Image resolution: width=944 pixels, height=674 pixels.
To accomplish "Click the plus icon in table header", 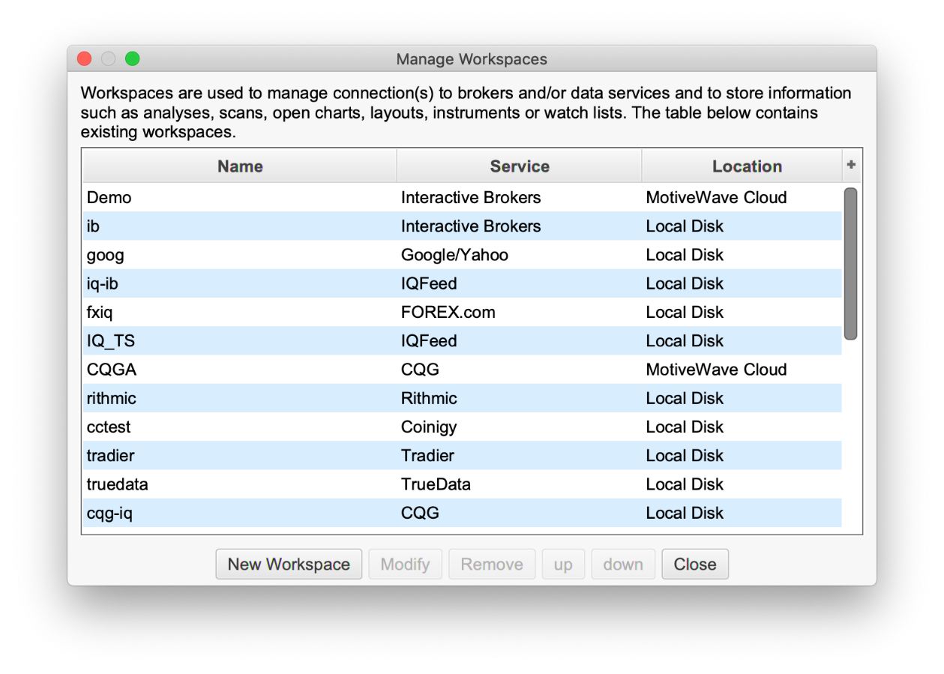I will pos(851,166).
